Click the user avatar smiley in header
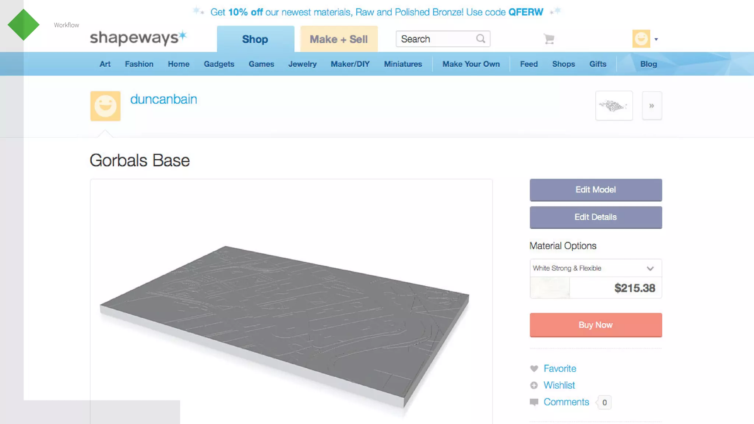 [x=641, y=39]
